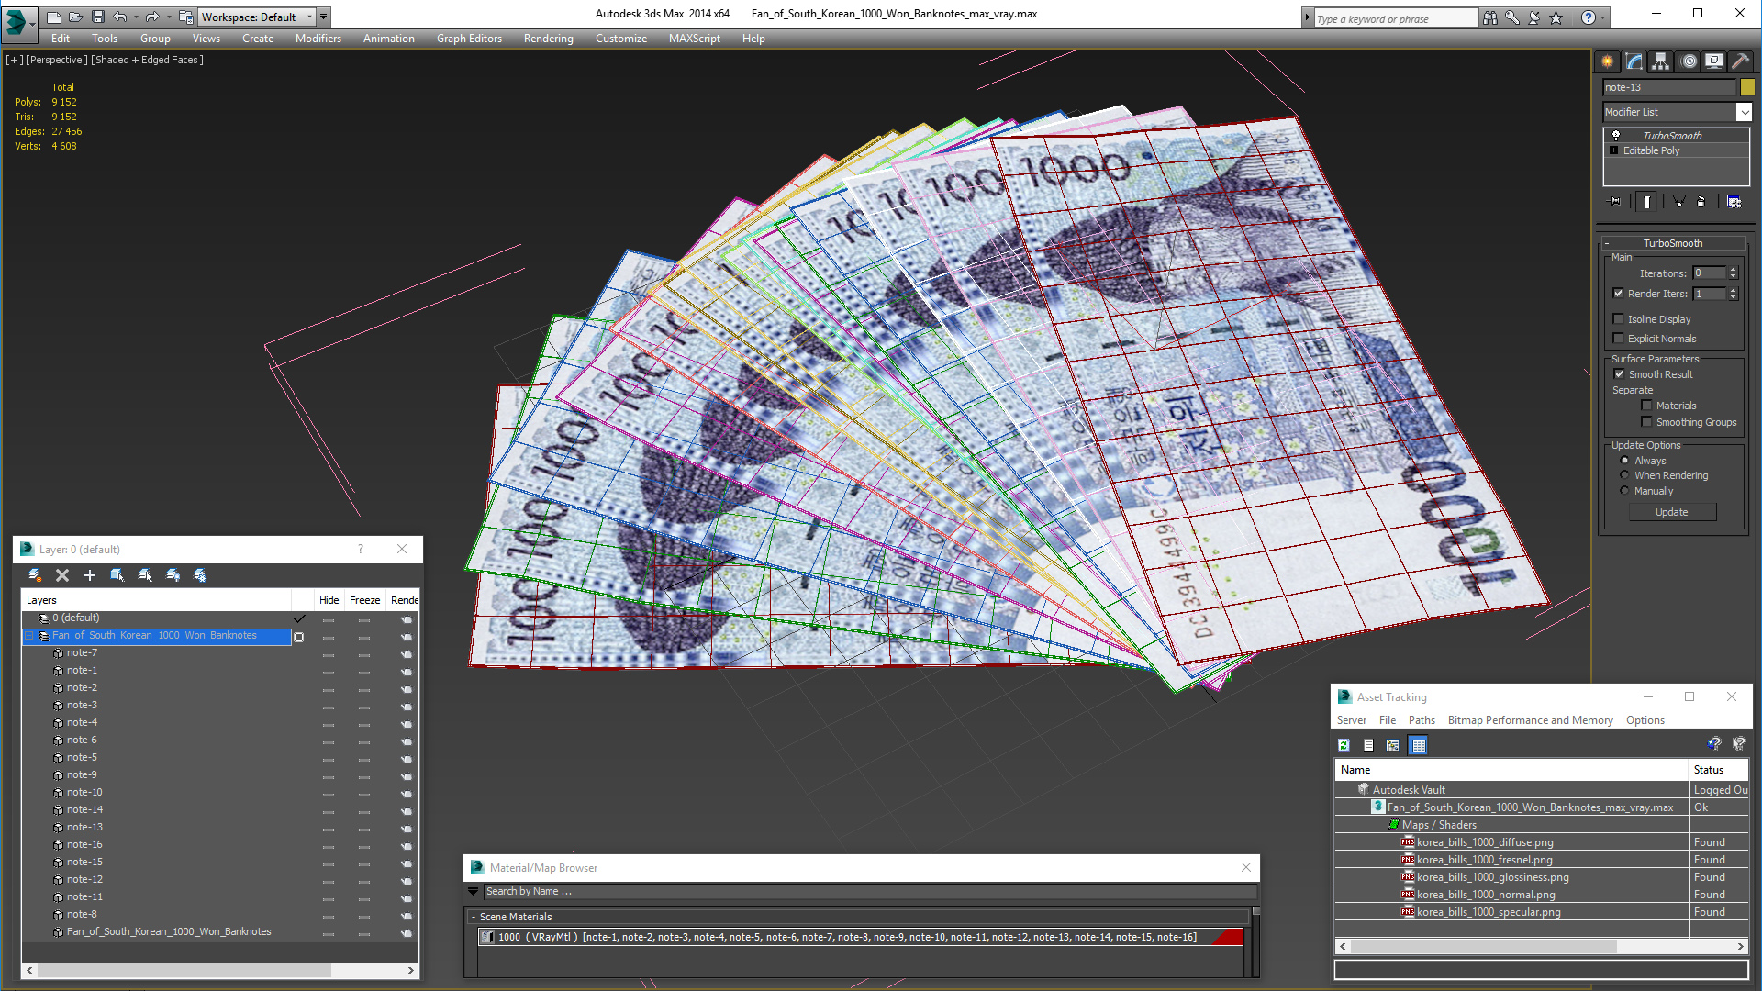This screenshot has width=1762, height=991.
Task: Toggle Show End Result icon
Action: point(1647,202)
